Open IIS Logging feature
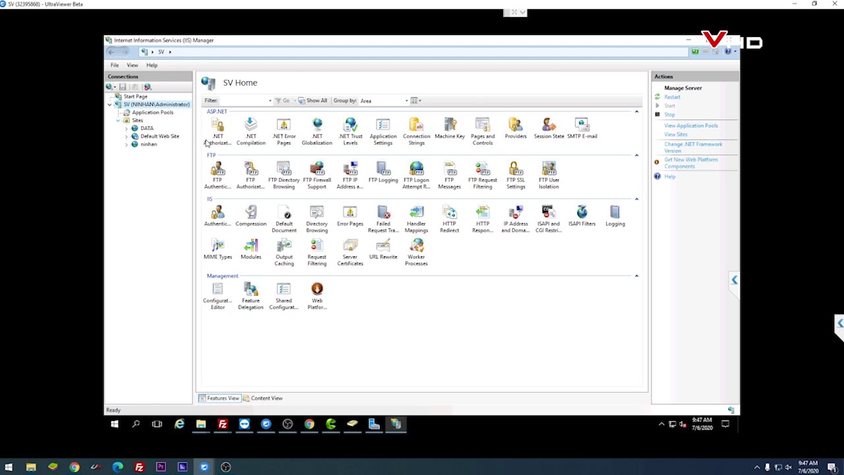 [x=615, y=216]
